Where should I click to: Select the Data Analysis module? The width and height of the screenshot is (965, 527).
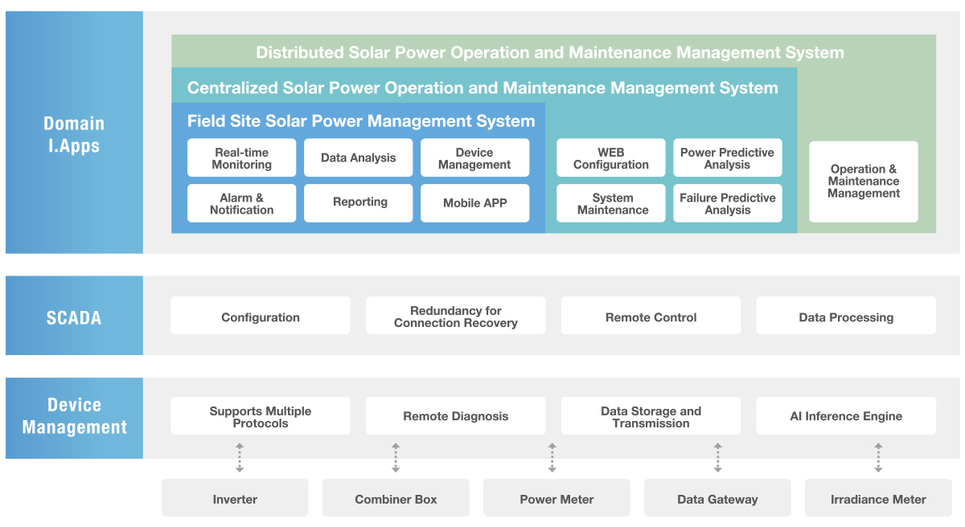358,158
